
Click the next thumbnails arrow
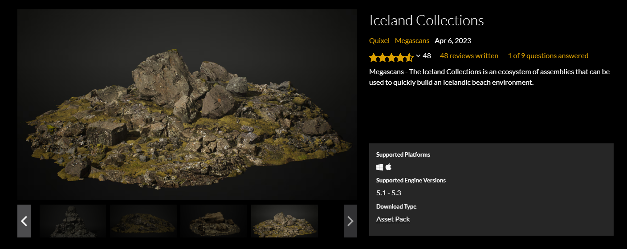(350, 221)
